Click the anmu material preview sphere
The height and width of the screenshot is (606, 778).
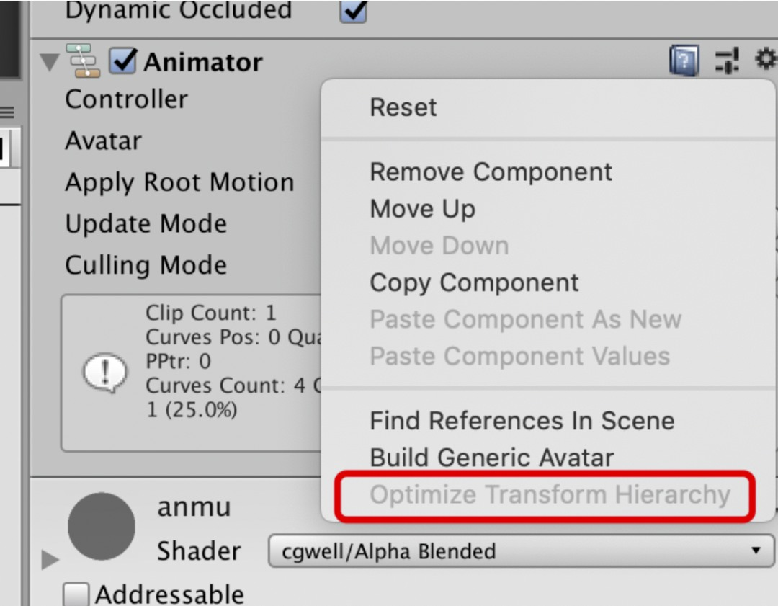point(102,527)
